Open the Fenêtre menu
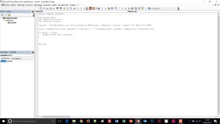 (x=73, y=5)
